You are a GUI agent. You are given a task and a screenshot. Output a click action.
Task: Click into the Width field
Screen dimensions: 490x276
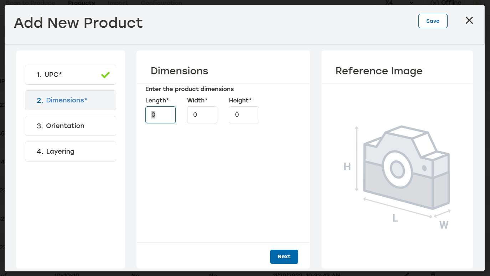(202, 115)
